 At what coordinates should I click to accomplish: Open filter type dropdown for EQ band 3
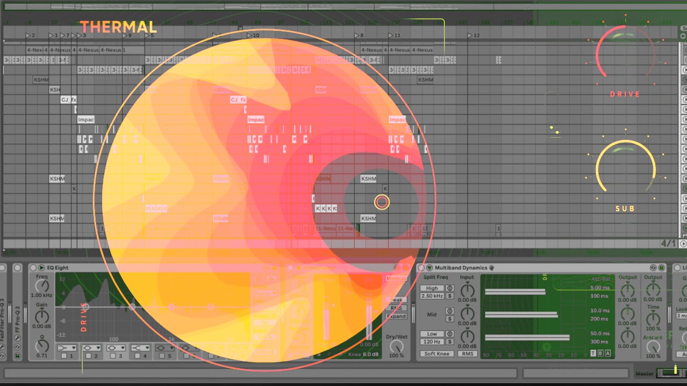[x=116, y=348]
